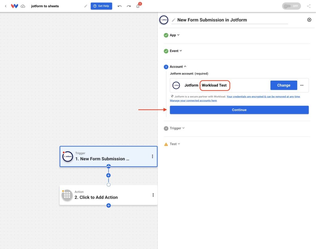Click the grid app icon on action node
The image size is (316, 249).
pyautogui.click(x=67, y=195)
